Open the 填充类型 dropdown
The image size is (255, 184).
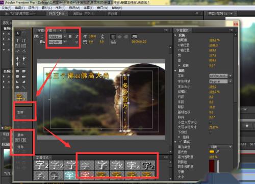coord(220,147)
